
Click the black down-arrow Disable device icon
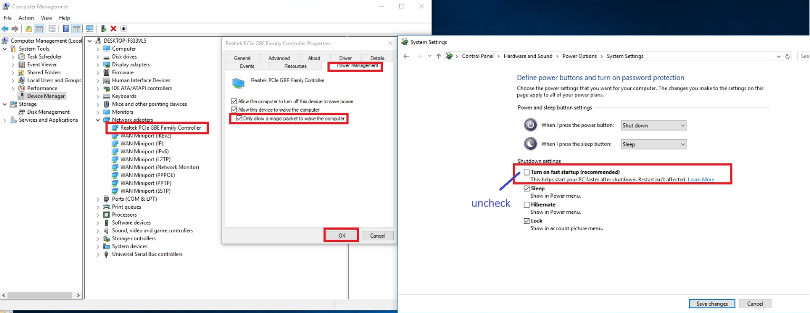(x=123, y=28)
